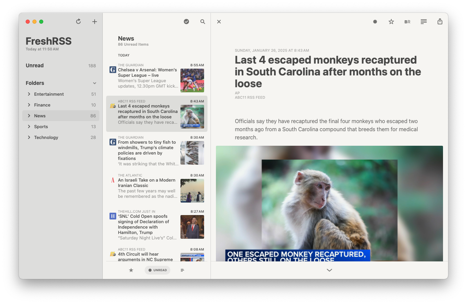Star the monkeys article via toolbar star icon
Image resolution: width=467 pixels, height=304 pixels.
(x=391, y=21)
